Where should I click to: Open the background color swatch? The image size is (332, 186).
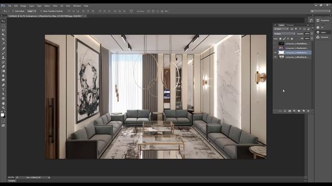pyautogui.click(x=5, y=116)
